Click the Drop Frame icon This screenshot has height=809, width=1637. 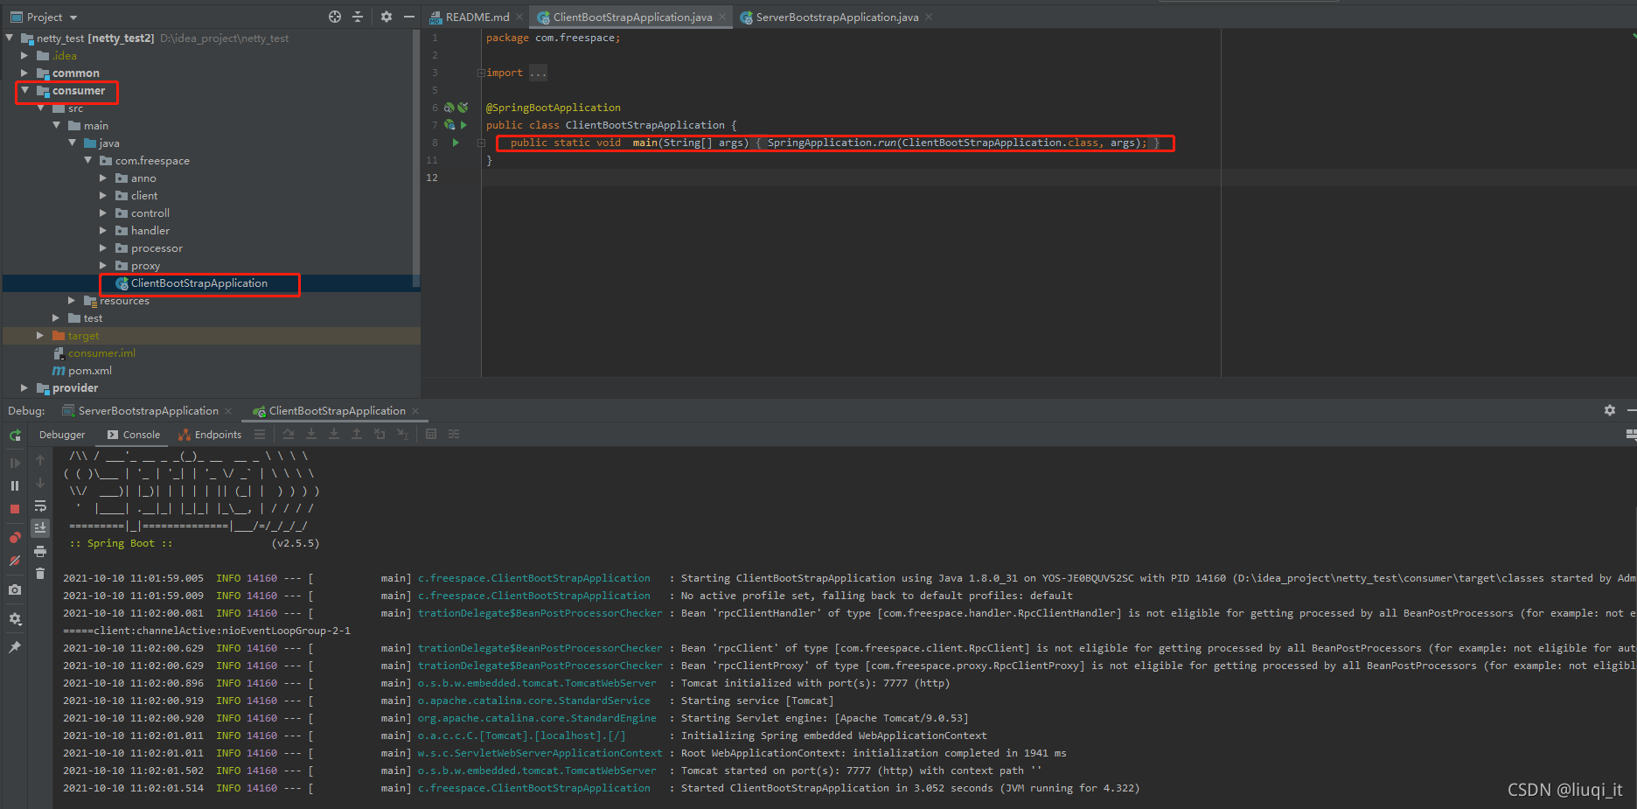(380, 434)
